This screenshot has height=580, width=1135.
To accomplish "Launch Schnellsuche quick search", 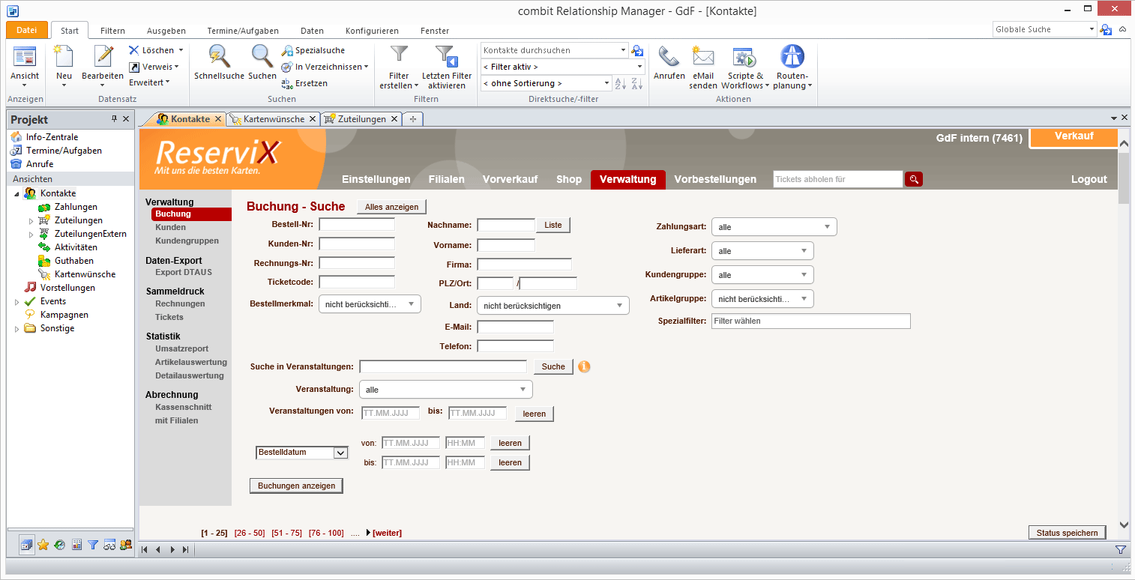I will click(x=219, y=62).
